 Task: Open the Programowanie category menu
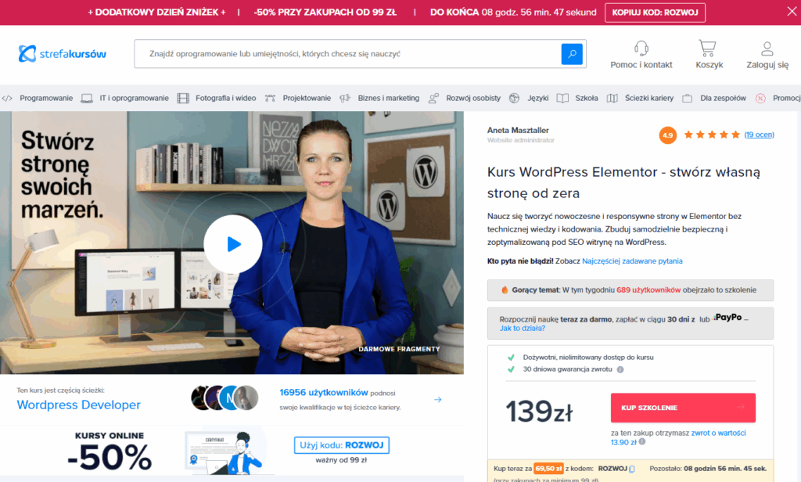tap(45, 99)
